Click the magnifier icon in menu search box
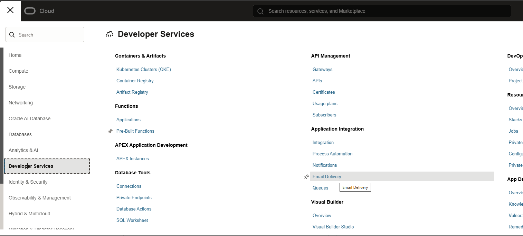This screenshot has height=236, width=523. [x=12, y=35]
